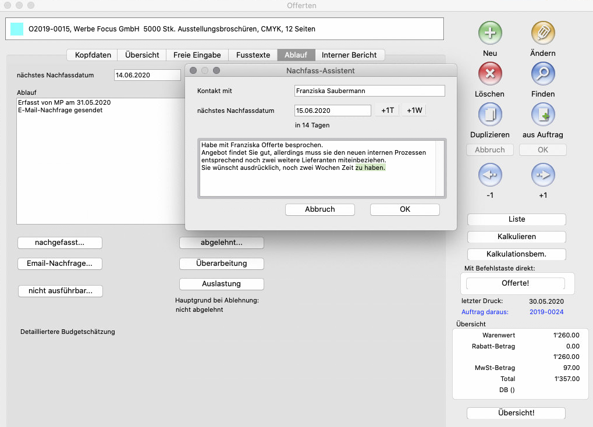The image size is (593, 427).
Task: Select the Fusstexte tab
Action: [253, 55]
